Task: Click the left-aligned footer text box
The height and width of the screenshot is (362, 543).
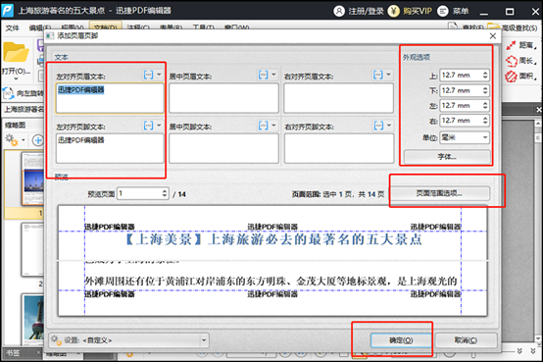Action: [110, 148]
